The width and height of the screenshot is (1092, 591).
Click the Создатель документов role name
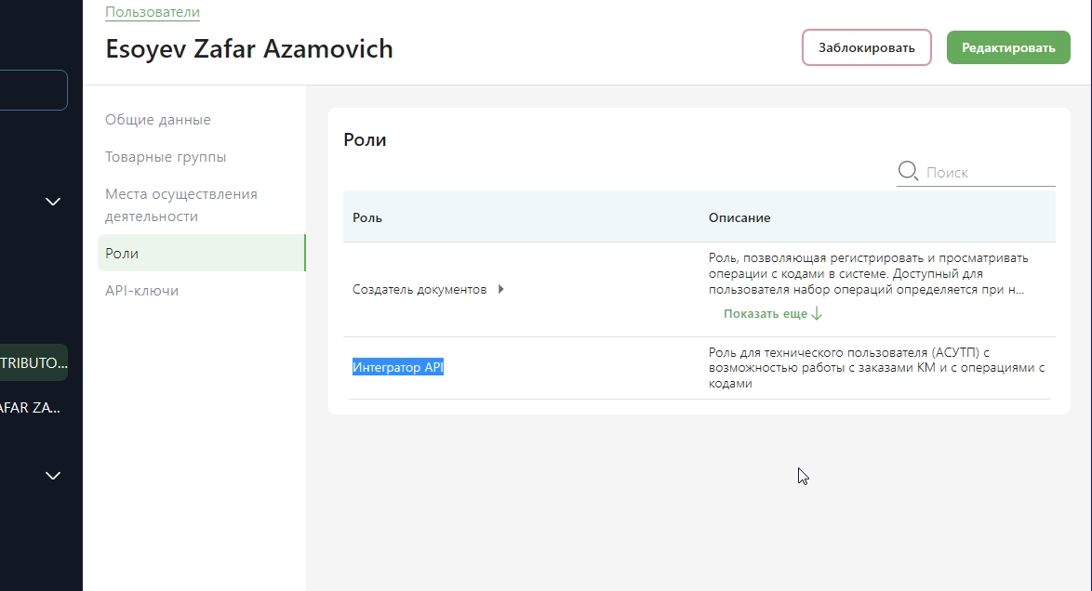coord(419,289)
